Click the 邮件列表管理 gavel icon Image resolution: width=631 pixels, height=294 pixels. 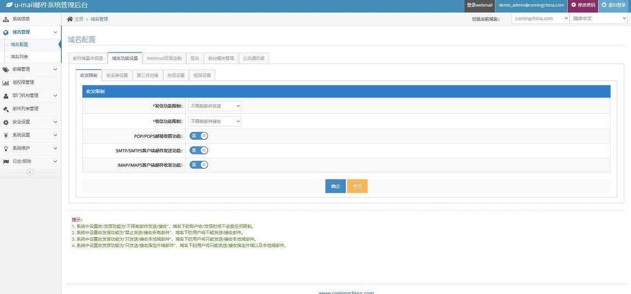[x=6, y=109]
